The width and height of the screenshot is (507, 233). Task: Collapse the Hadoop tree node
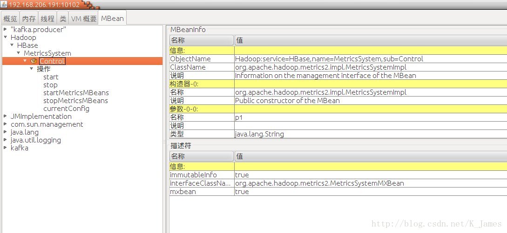tap(5, 38)
